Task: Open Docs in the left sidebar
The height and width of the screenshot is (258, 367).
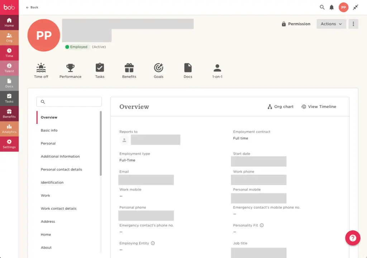Action: click(9, 83)
